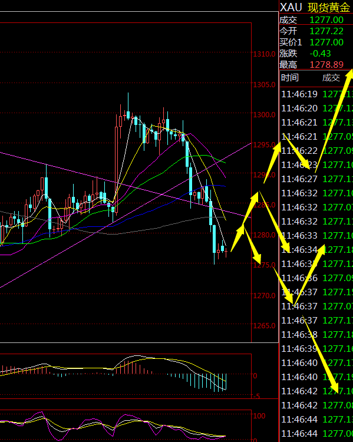353x442 pixels.
Task: Select the 今开 opening price 1277.22
Action: pyautogui.click(x=326, y=31)
